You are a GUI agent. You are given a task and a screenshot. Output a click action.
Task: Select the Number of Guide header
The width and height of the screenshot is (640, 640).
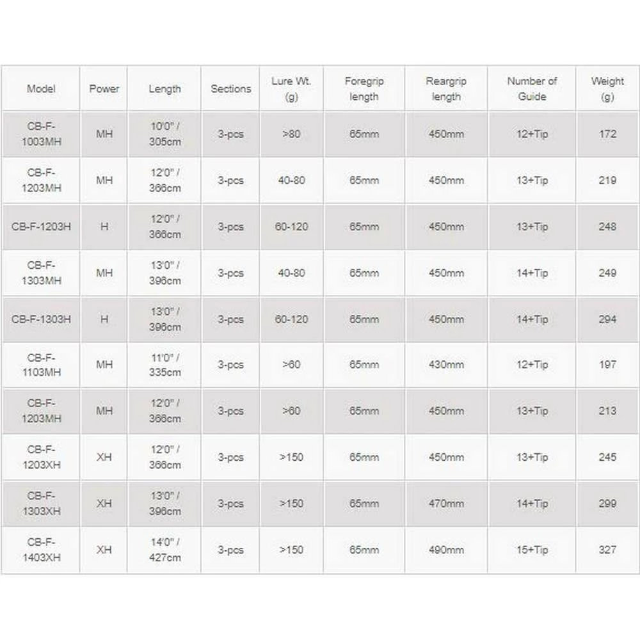(532, 89)
